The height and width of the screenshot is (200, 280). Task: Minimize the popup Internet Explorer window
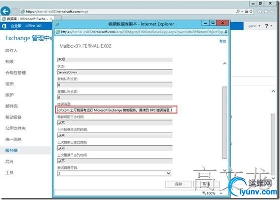tap(206, 23)
